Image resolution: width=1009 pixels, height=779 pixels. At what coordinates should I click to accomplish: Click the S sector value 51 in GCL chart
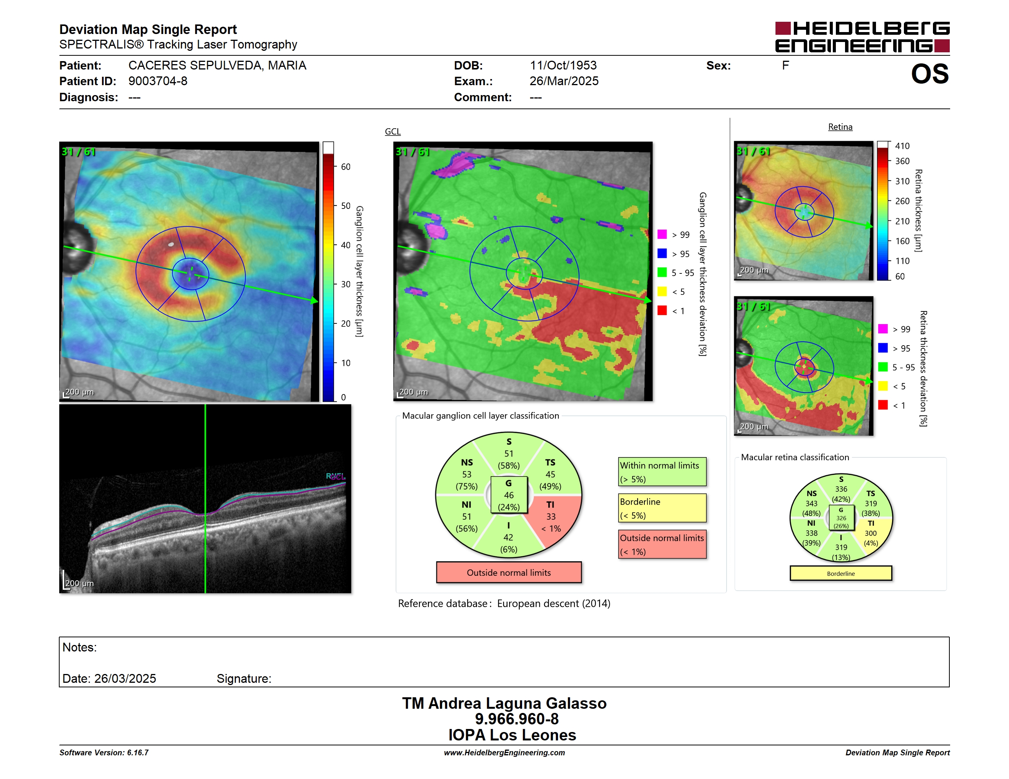tap(509, 454)
